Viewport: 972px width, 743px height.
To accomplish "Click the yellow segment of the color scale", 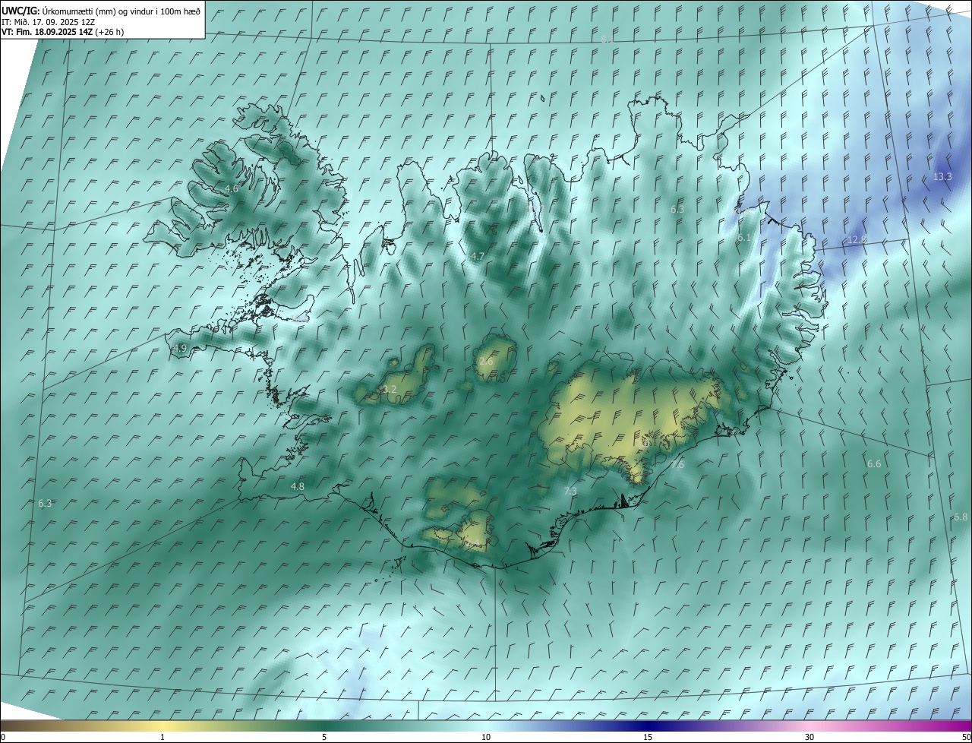I will click(163, 726).
